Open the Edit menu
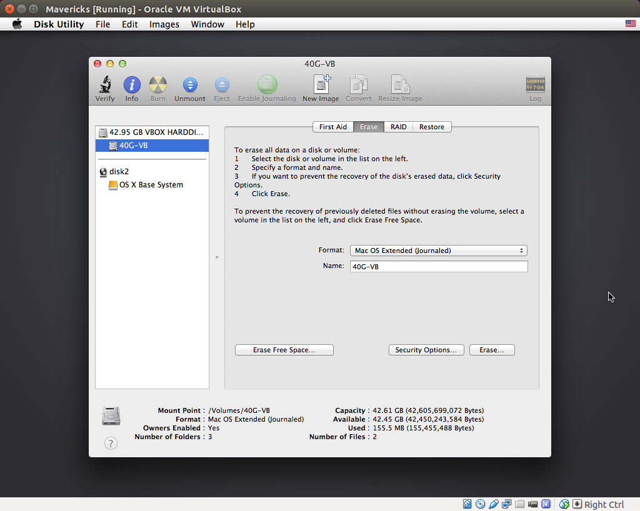 130,24
